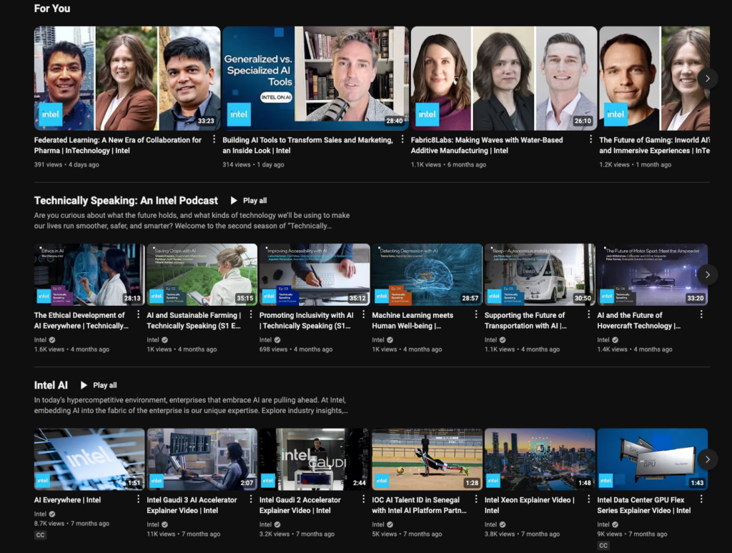Play Saving Crops with AI thumbnail 35:15
The image size is (732, 553).
tap(202, 274)
